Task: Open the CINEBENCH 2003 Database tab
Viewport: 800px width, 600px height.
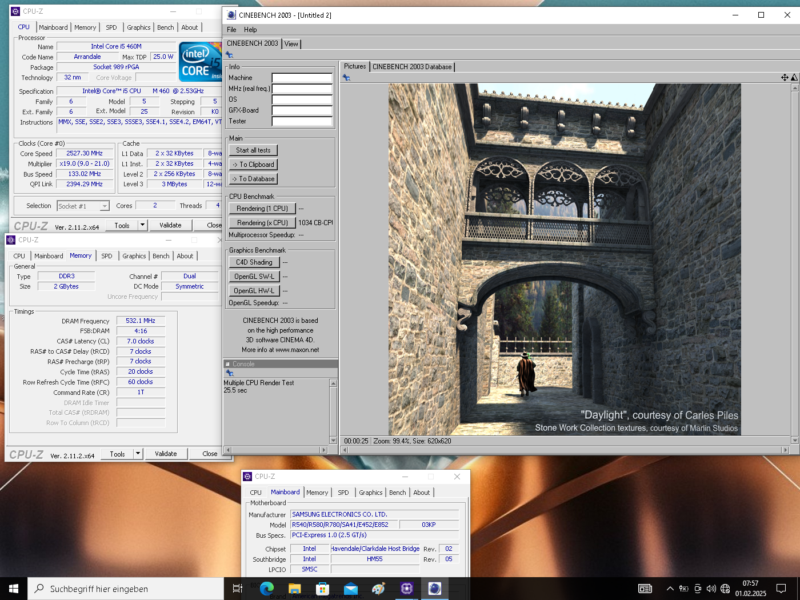Action: (412, 67)
